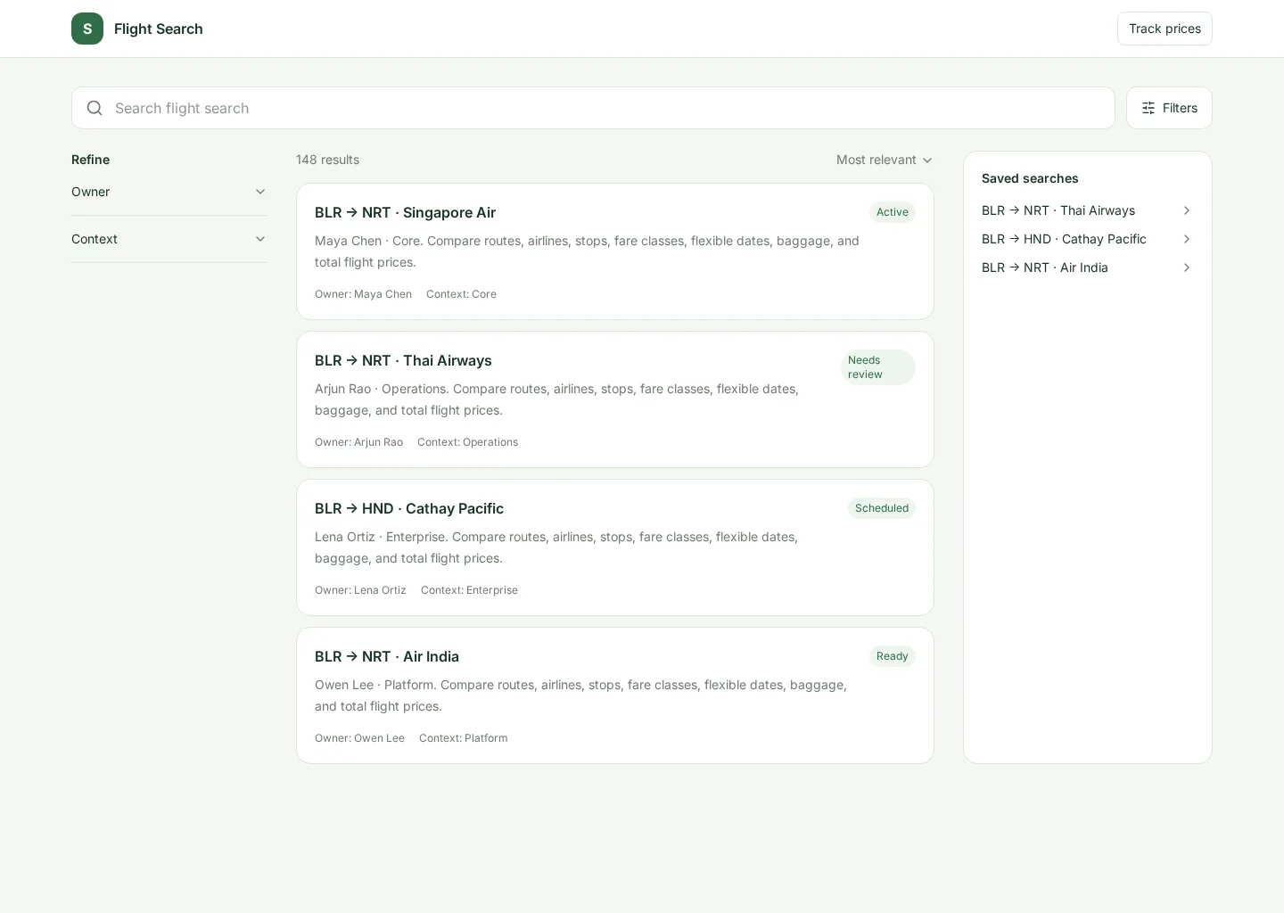Open BLR → NRT · Thai Airways result title

pyautogui.click(x=403, y=360)
